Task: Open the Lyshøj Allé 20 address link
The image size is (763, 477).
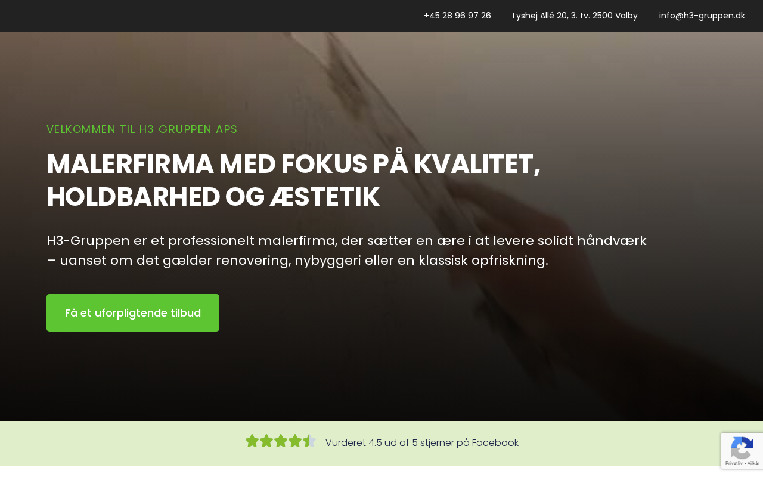Action: tap(575, 16)
